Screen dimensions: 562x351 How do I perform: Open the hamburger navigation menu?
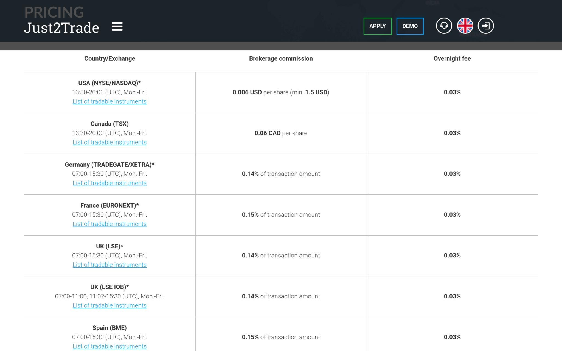117,27
